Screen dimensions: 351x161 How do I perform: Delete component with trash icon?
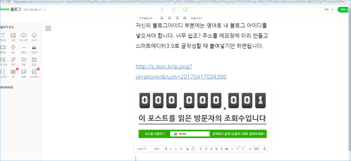pyautogui.click(x=265, y=149)
